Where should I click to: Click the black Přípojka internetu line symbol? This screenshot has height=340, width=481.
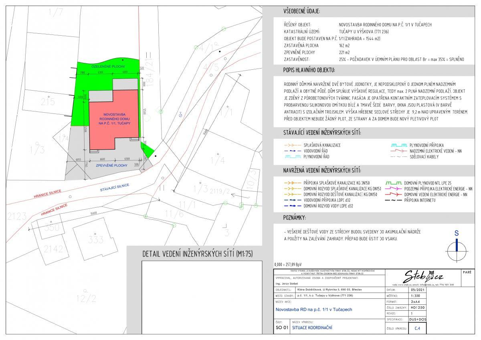[394, 200]
